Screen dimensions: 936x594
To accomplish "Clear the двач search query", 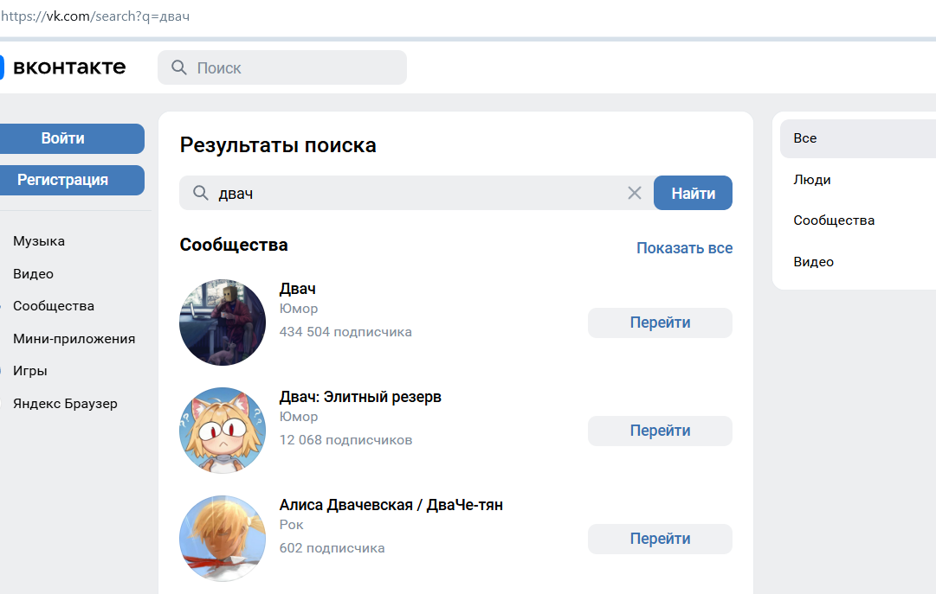I will coord(634,193).
